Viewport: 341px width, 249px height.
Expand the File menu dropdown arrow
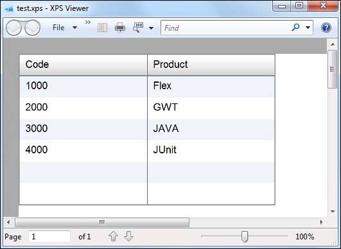tap(74, 28)
